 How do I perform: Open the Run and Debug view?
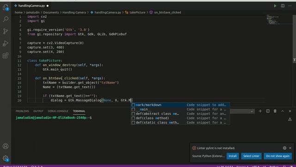pyautogui.click(x=6, y=43)
